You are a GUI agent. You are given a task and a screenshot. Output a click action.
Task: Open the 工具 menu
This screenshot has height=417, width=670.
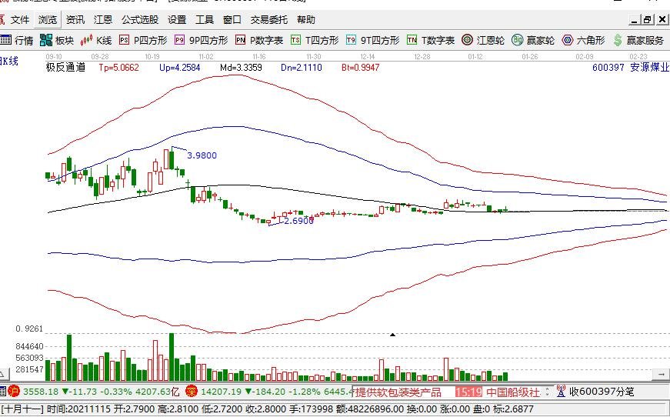[205, 20]
